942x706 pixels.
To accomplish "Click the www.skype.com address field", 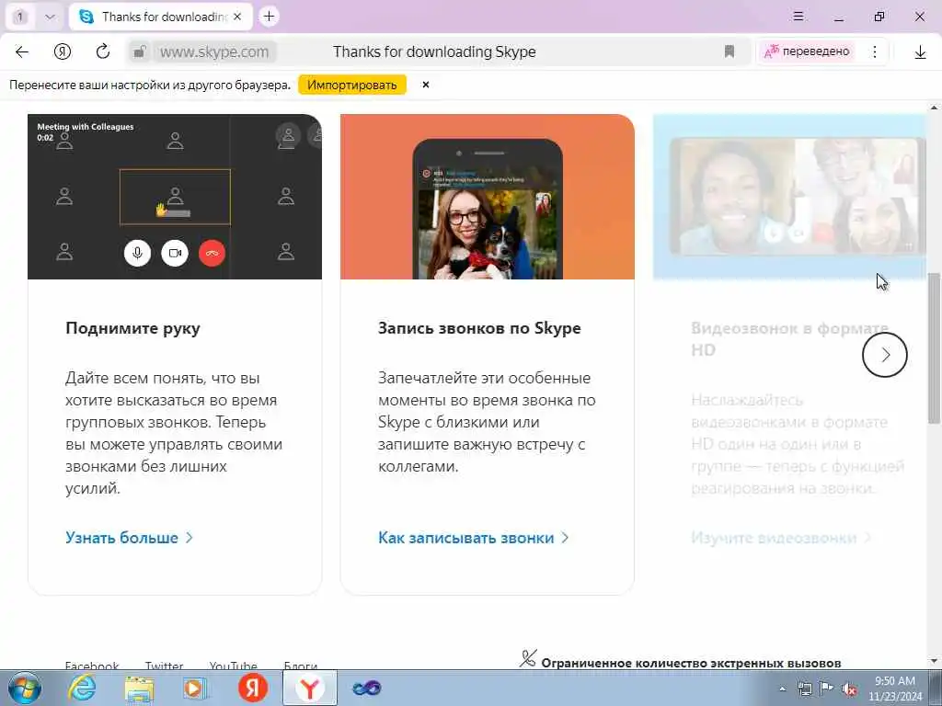I will click(214, 52).
